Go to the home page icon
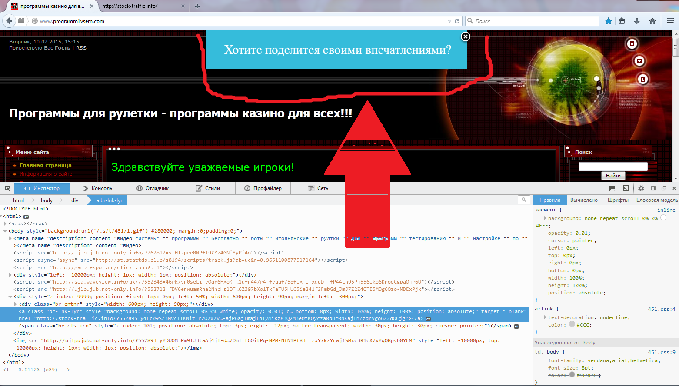The height and width of the screenshot is (387, 679). 652,21
